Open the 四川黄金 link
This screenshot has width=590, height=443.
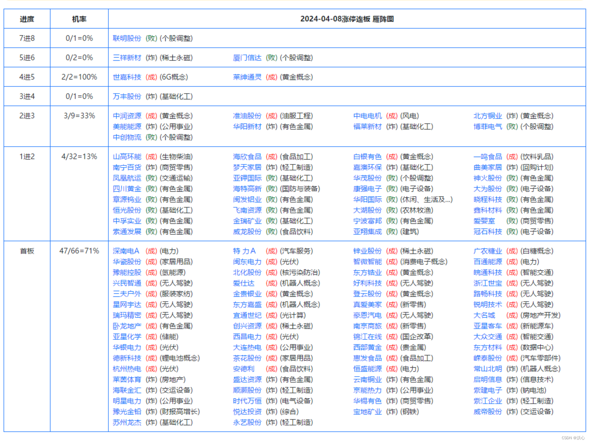click(127, 189)
